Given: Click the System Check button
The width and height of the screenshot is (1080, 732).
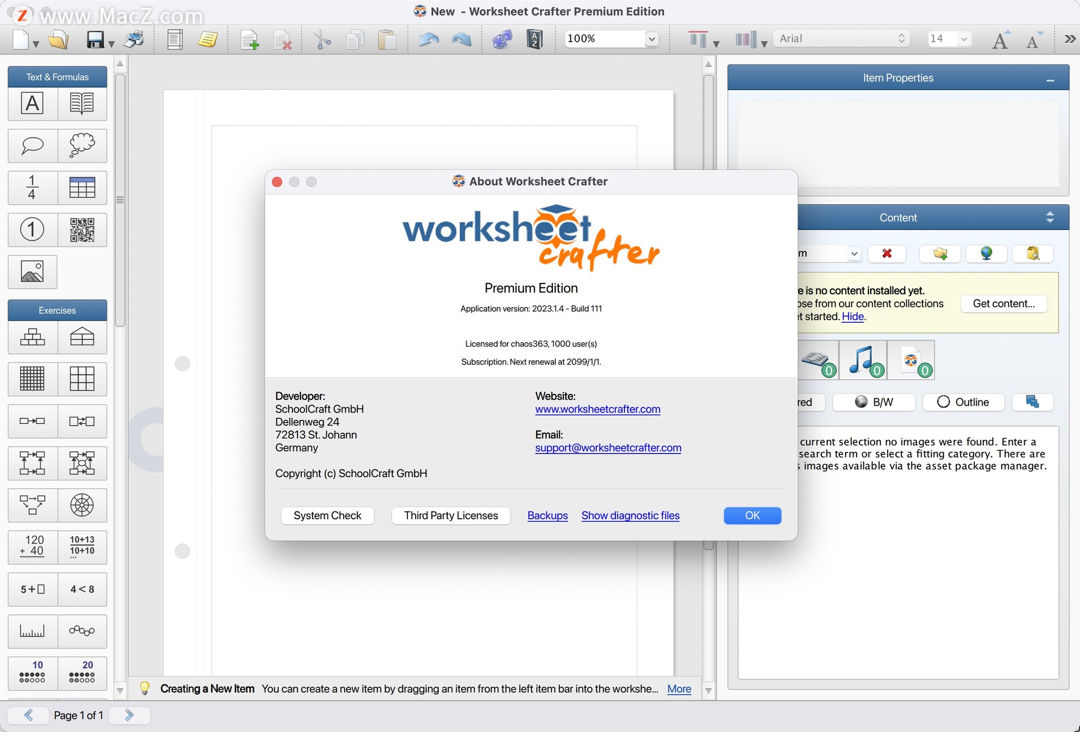Looking at the screenshot, I should [326, 515].
